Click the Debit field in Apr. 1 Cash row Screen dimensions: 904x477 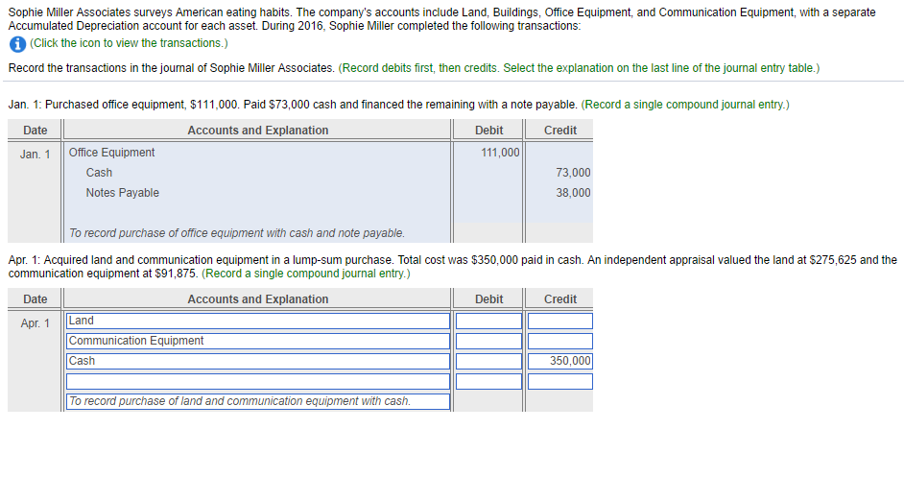488,361
